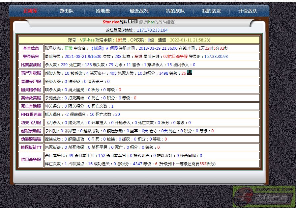Select the 侦探叛徒TT row header
The width and height of the screenshot is (296, 208).
point(31,147)
